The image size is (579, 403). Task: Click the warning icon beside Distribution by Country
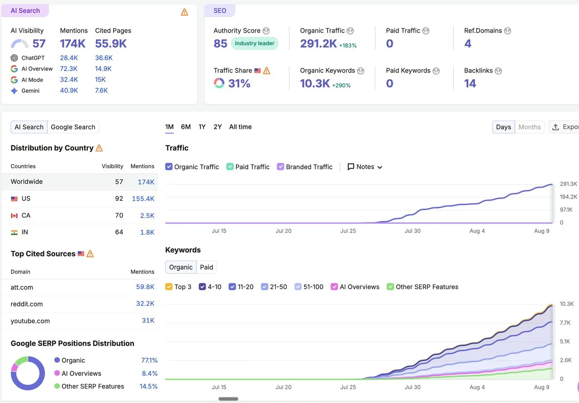tap(99, 148)
